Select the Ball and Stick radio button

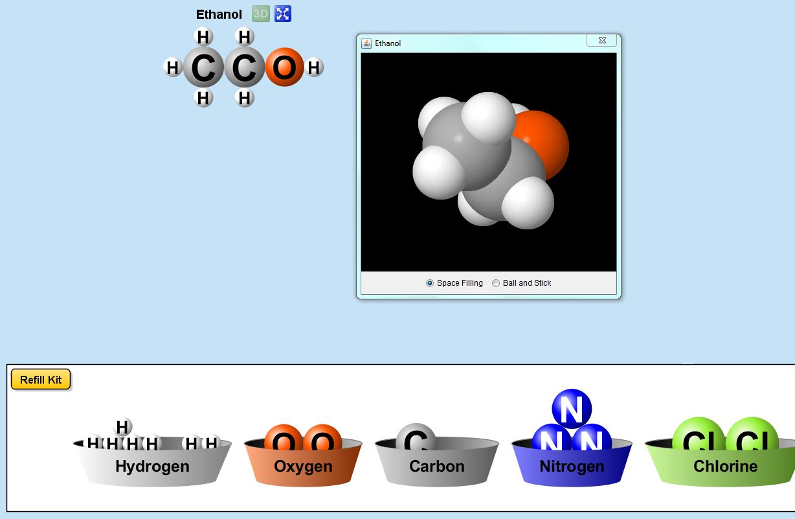(497, 283)
